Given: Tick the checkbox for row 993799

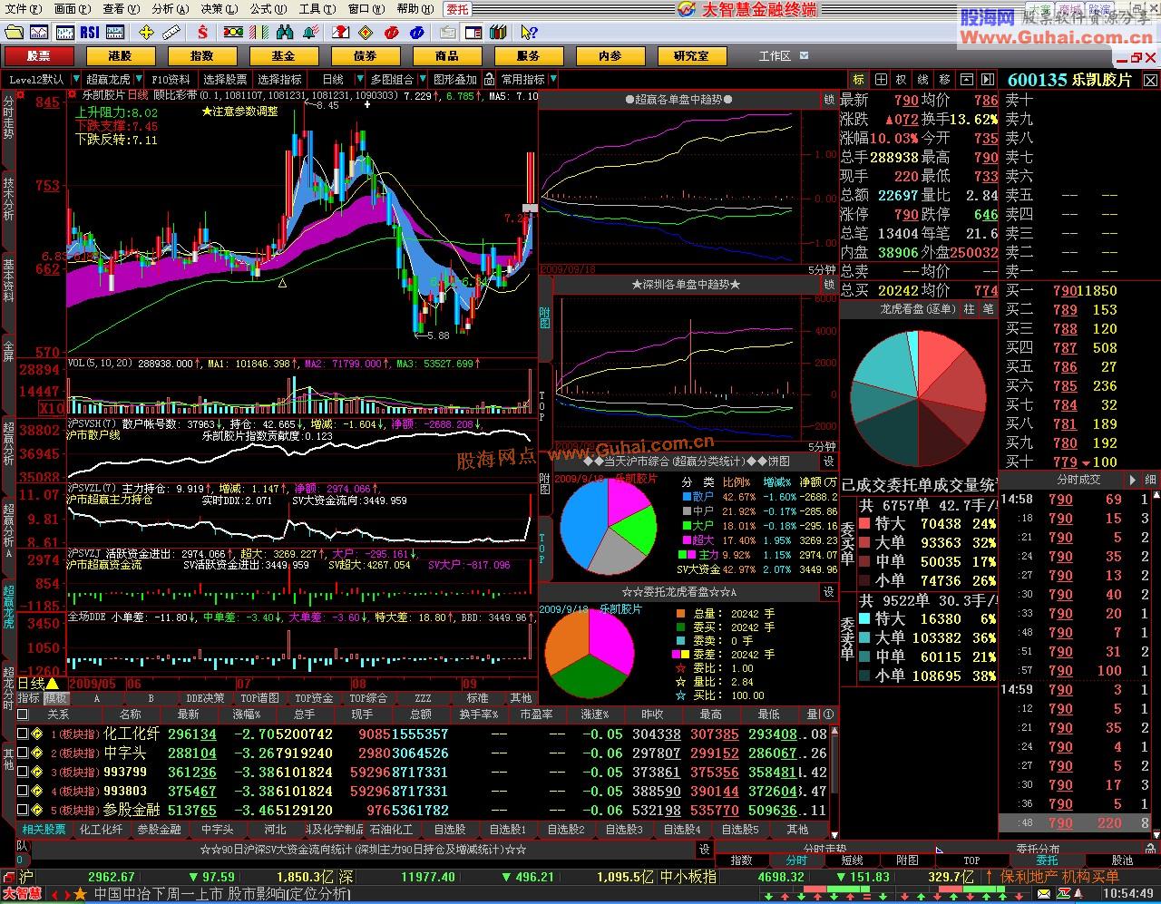Looking at the screenshot, I should click(23, 772).
